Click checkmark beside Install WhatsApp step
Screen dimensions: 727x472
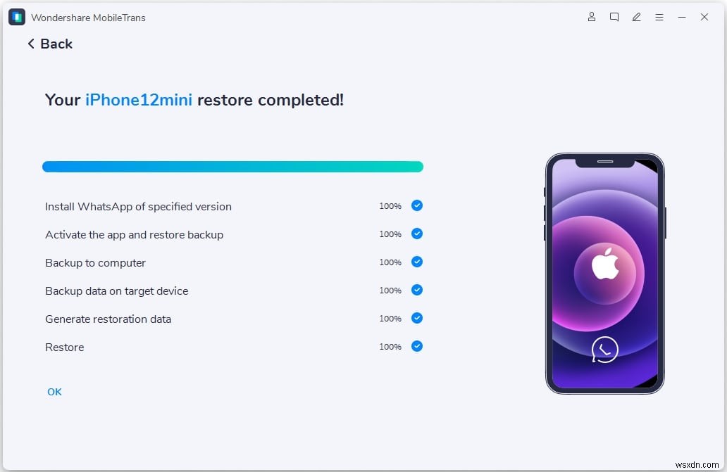coord(417,205)
